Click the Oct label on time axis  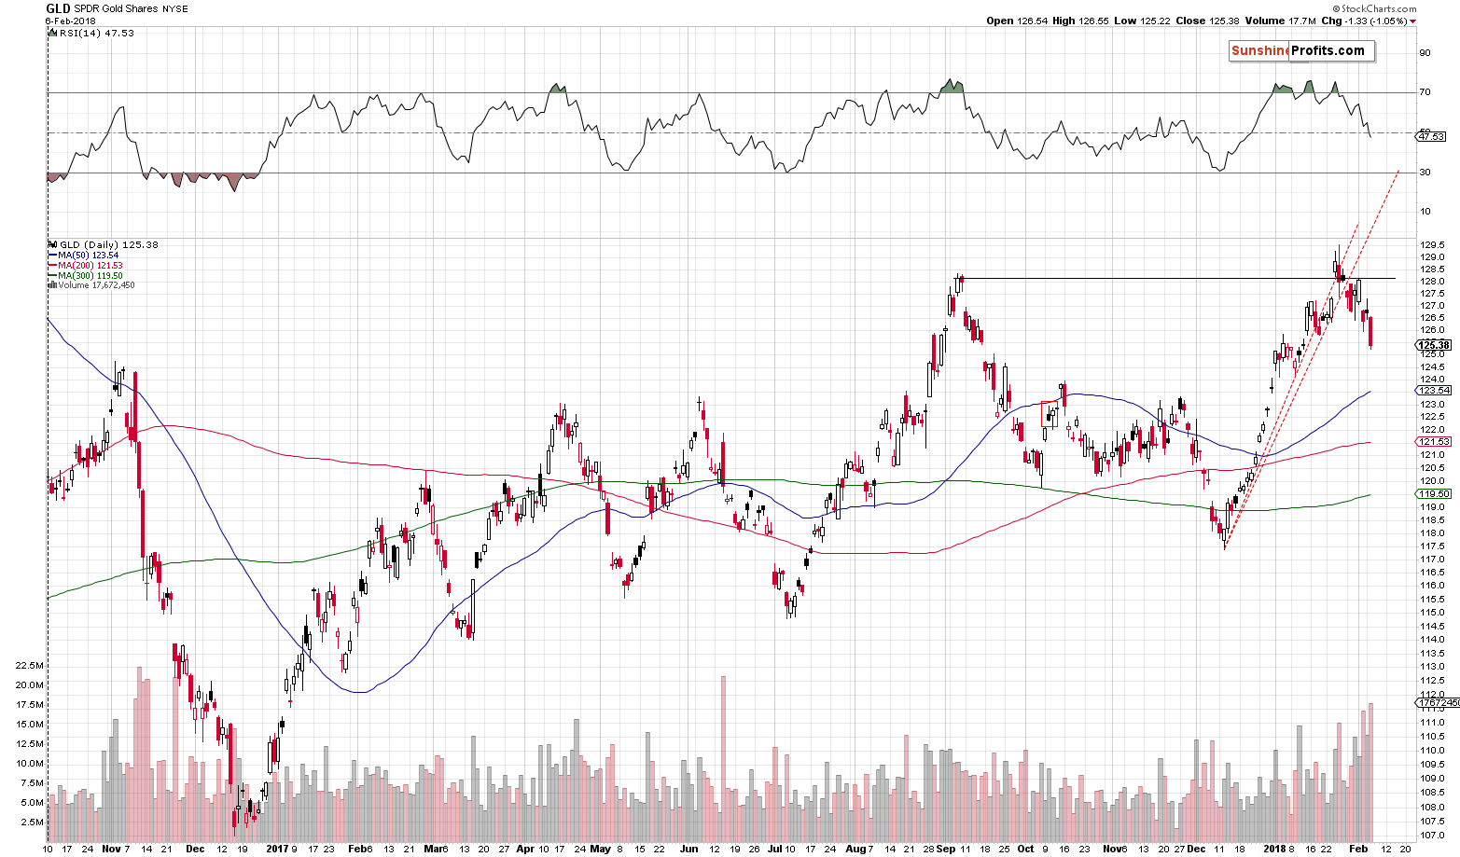[x=1026, y=850]
